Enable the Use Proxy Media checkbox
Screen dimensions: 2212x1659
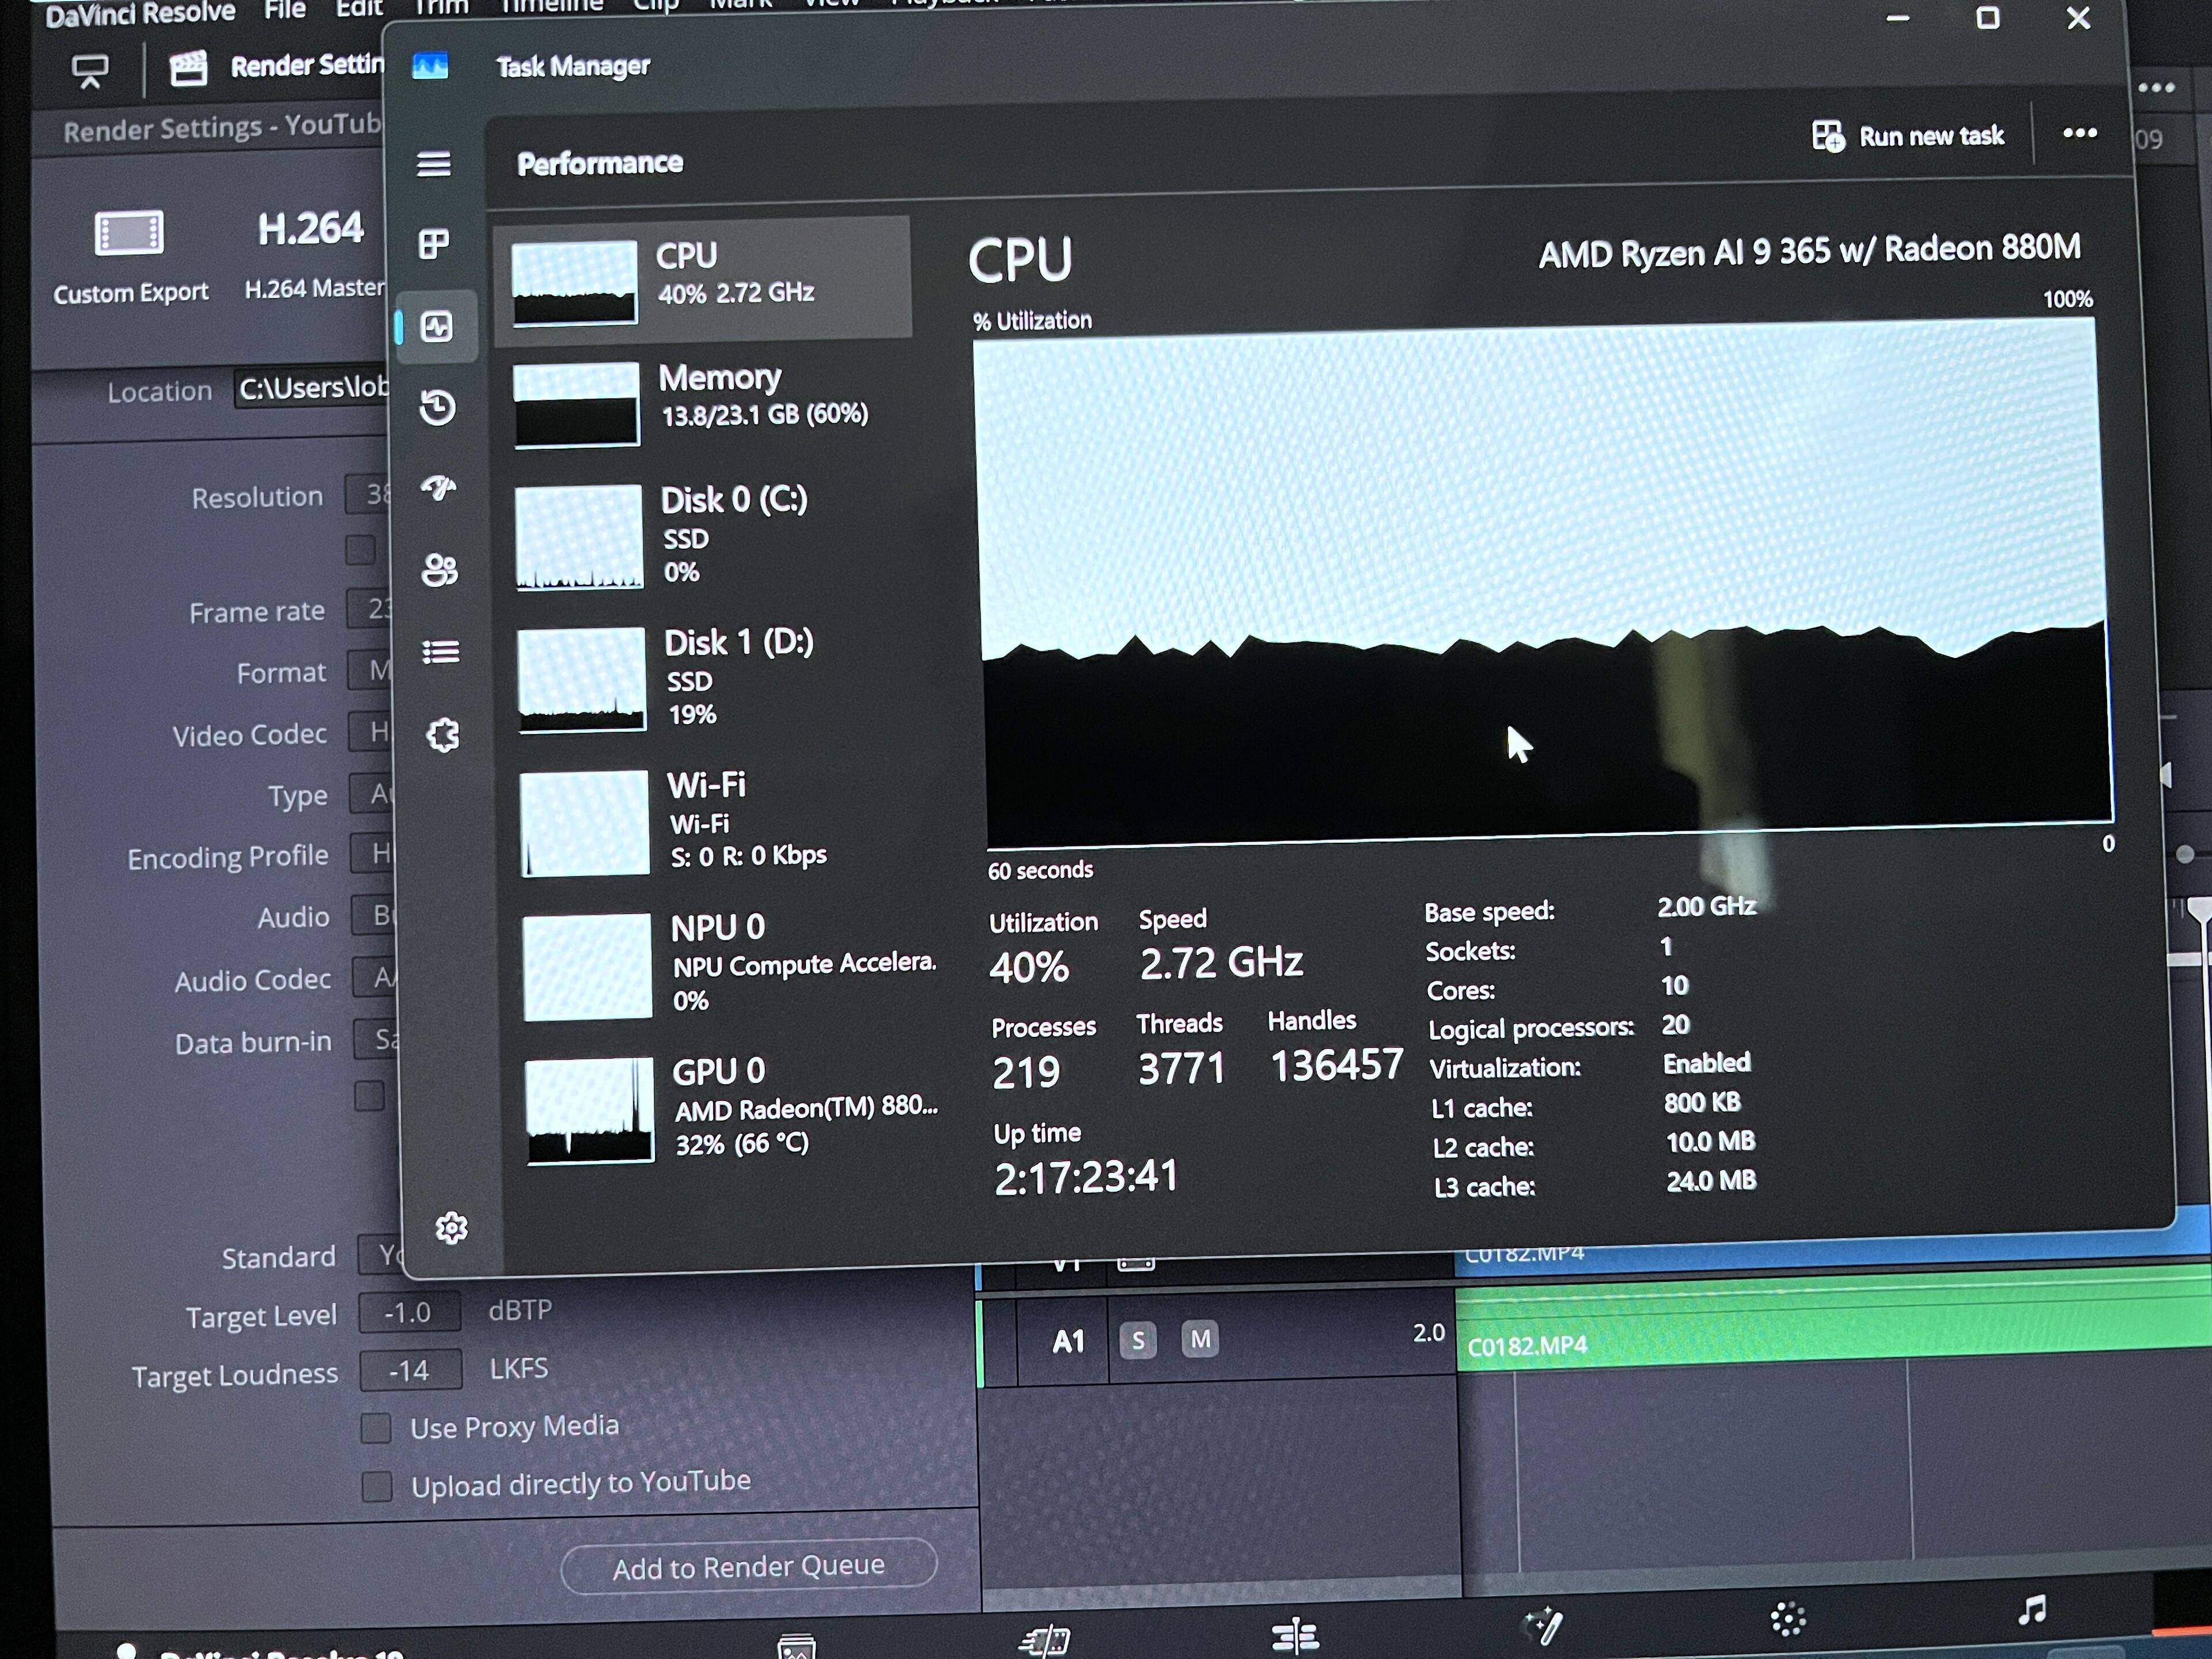coord(376,1428)
